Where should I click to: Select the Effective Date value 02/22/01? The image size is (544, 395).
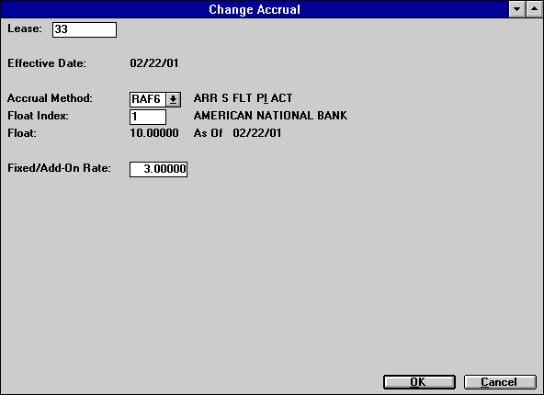154,63
